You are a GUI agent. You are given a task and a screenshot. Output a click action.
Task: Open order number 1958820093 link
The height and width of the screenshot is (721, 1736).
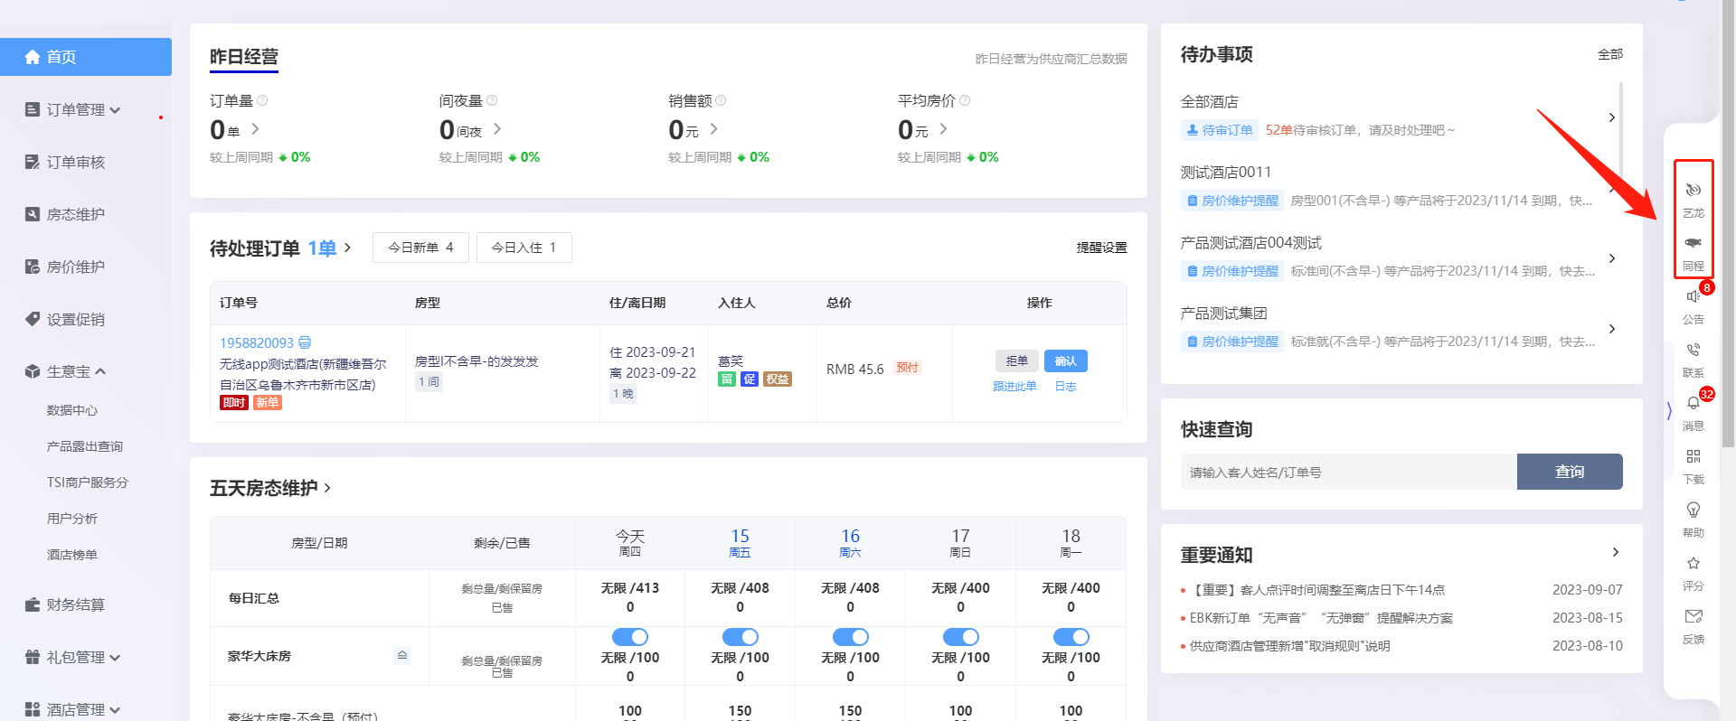[257, 343]
